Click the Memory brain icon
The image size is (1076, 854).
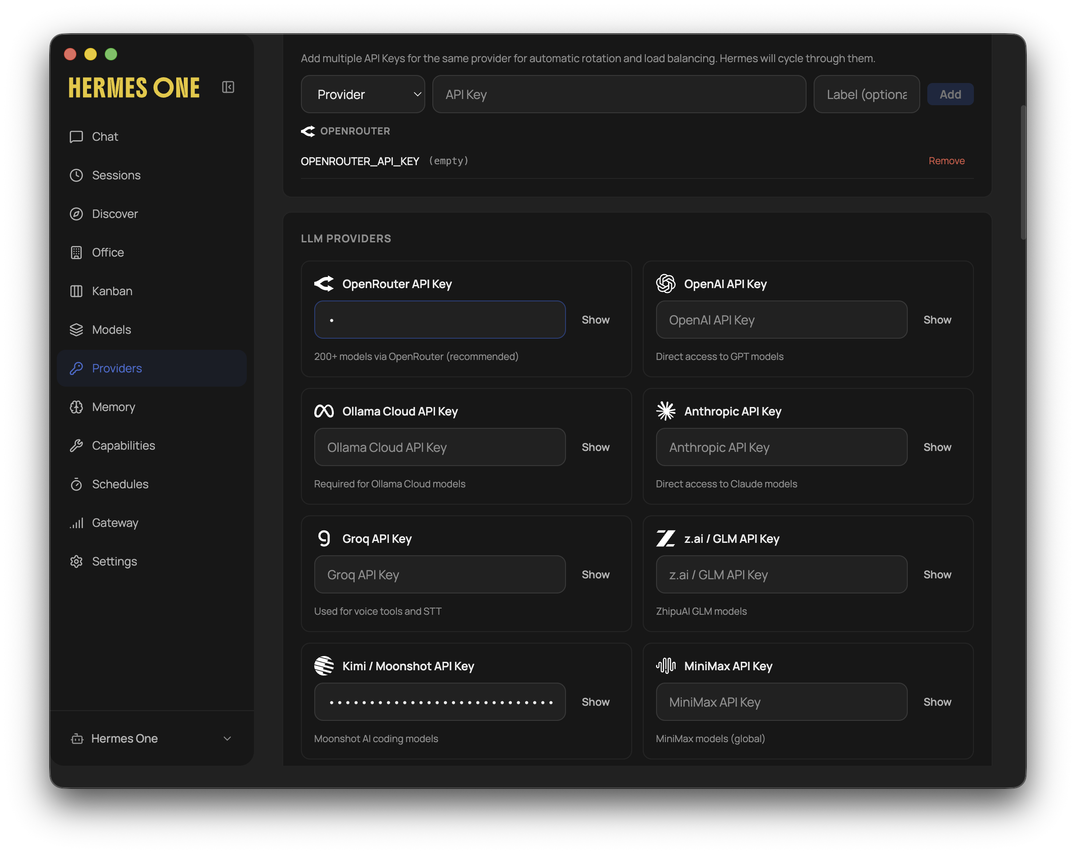[76, 407]
